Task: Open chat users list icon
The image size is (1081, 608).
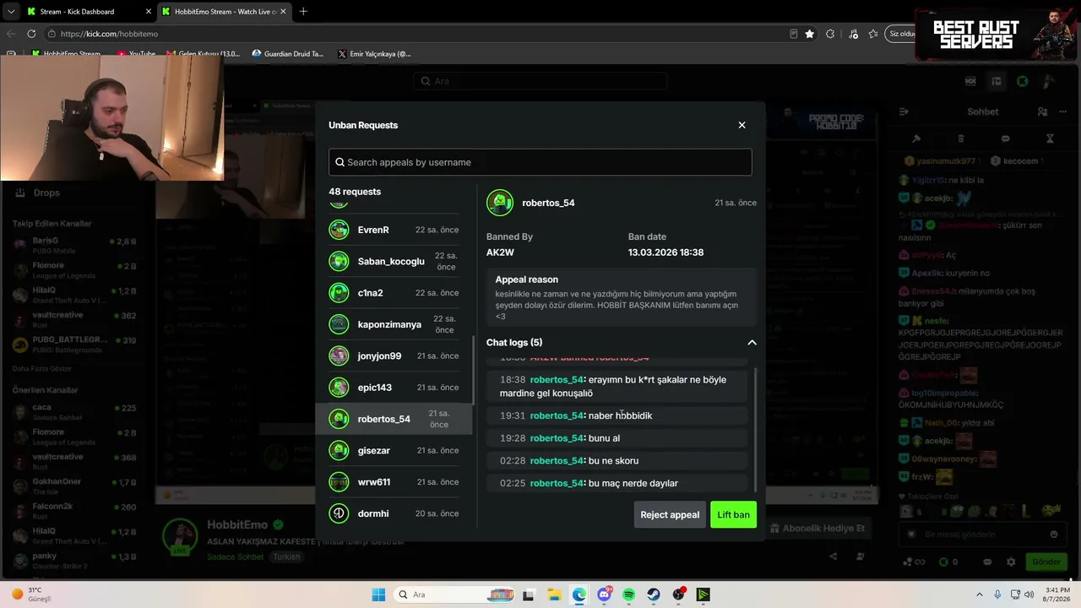Action: tap(1042, 111)
